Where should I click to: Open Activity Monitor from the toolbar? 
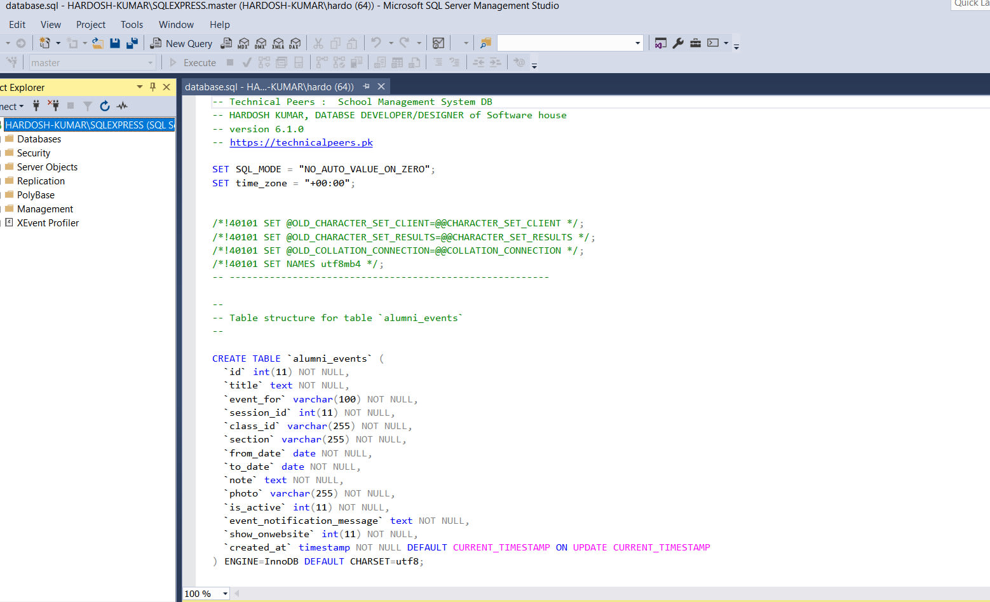pos(438,43)
